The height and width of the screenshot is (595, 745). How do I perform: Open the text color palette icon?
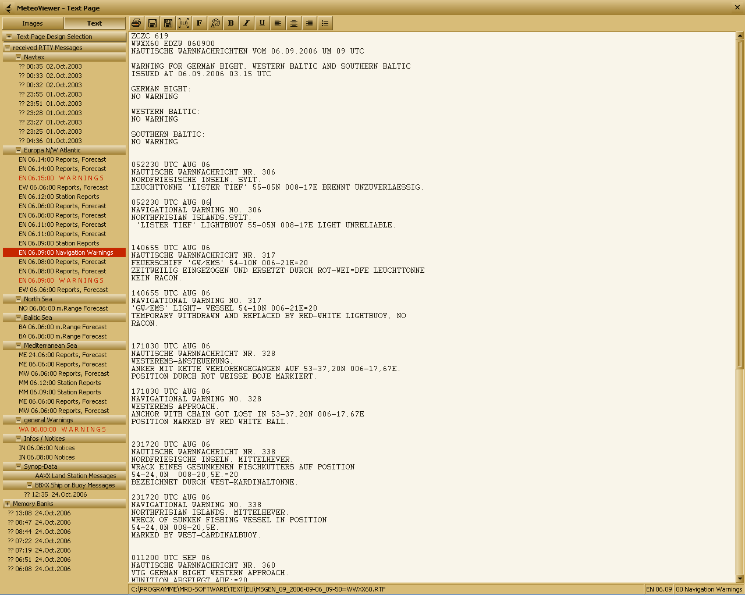[215, 23]
